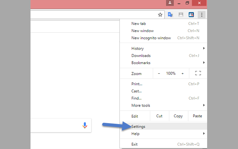Select New incognito window

tap(151, 38)
